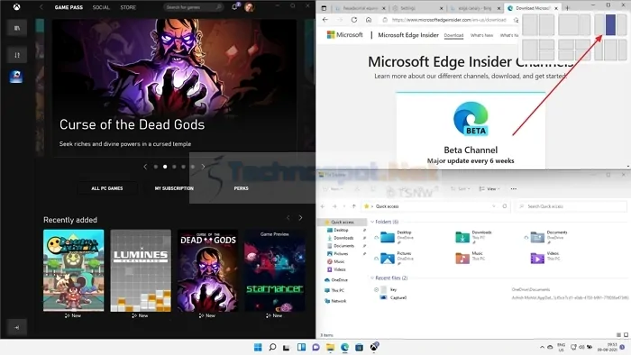Open the sort queue icon in Xbox sidebar

coord(17,55)
